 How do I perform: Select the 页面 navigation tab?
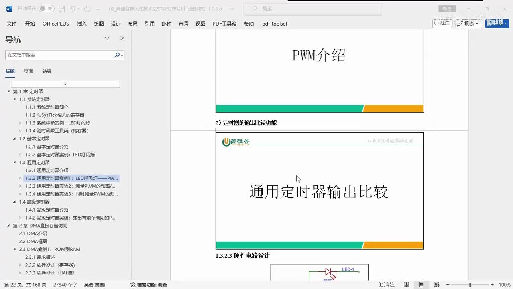(x=28, y=71)
